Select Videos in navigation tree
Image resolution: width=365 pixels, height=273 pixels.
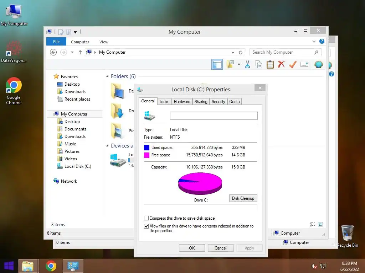[71, 159]
